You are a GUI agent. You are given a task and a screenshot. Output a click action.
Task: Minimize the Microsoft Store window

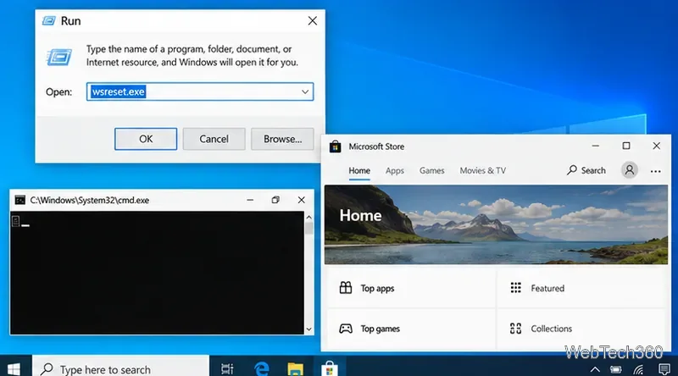596,146
